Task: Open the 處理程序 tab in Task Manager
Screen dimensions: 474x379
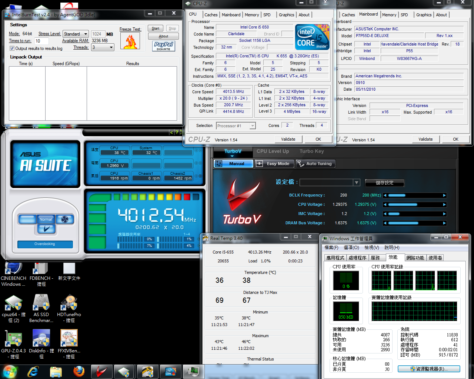Action: [358, 258]
